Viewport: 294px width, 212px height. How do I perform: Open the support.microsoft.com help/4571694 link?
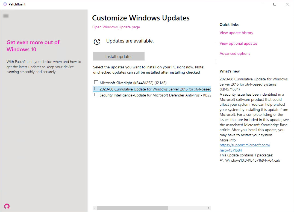[x=245, y=147]
